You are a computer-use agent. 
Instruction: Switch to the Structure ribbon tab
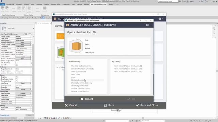[x=19, y=4]
